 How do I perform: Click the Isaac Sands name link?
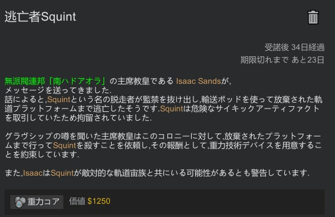point(198,81)
